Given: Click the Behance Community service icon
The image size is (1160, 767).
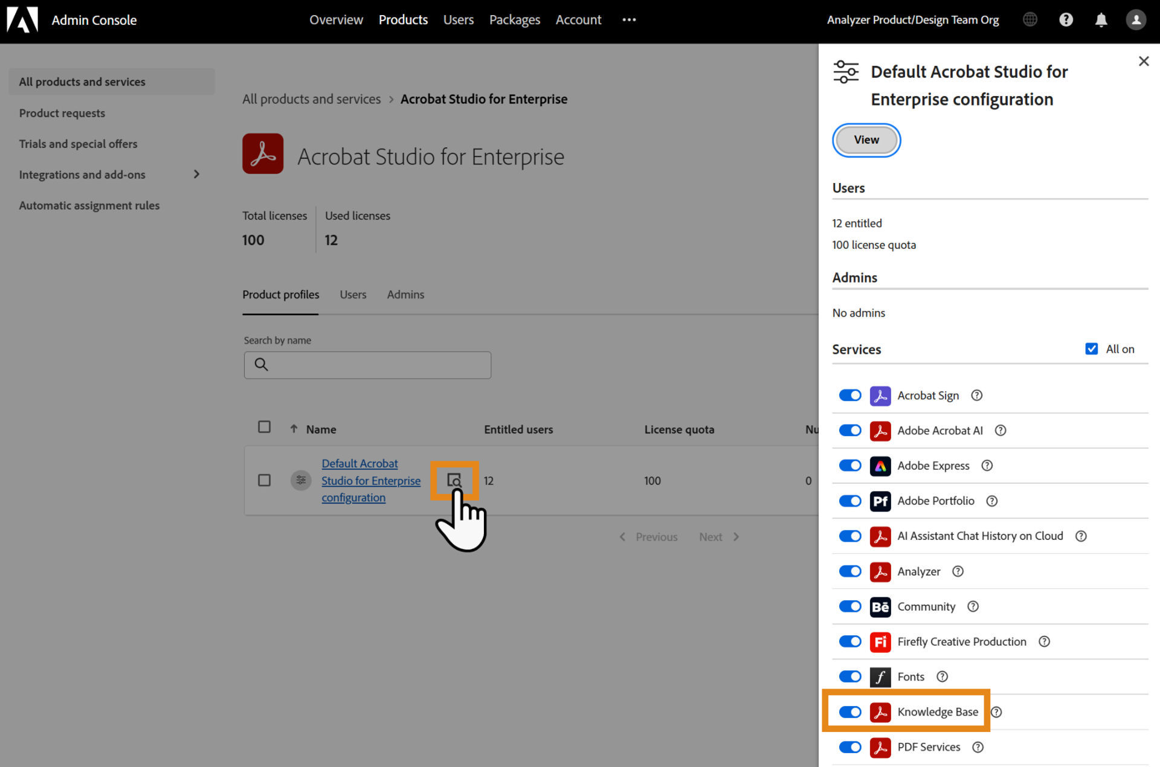Looking at the screenshot, I should pos(880,606).
